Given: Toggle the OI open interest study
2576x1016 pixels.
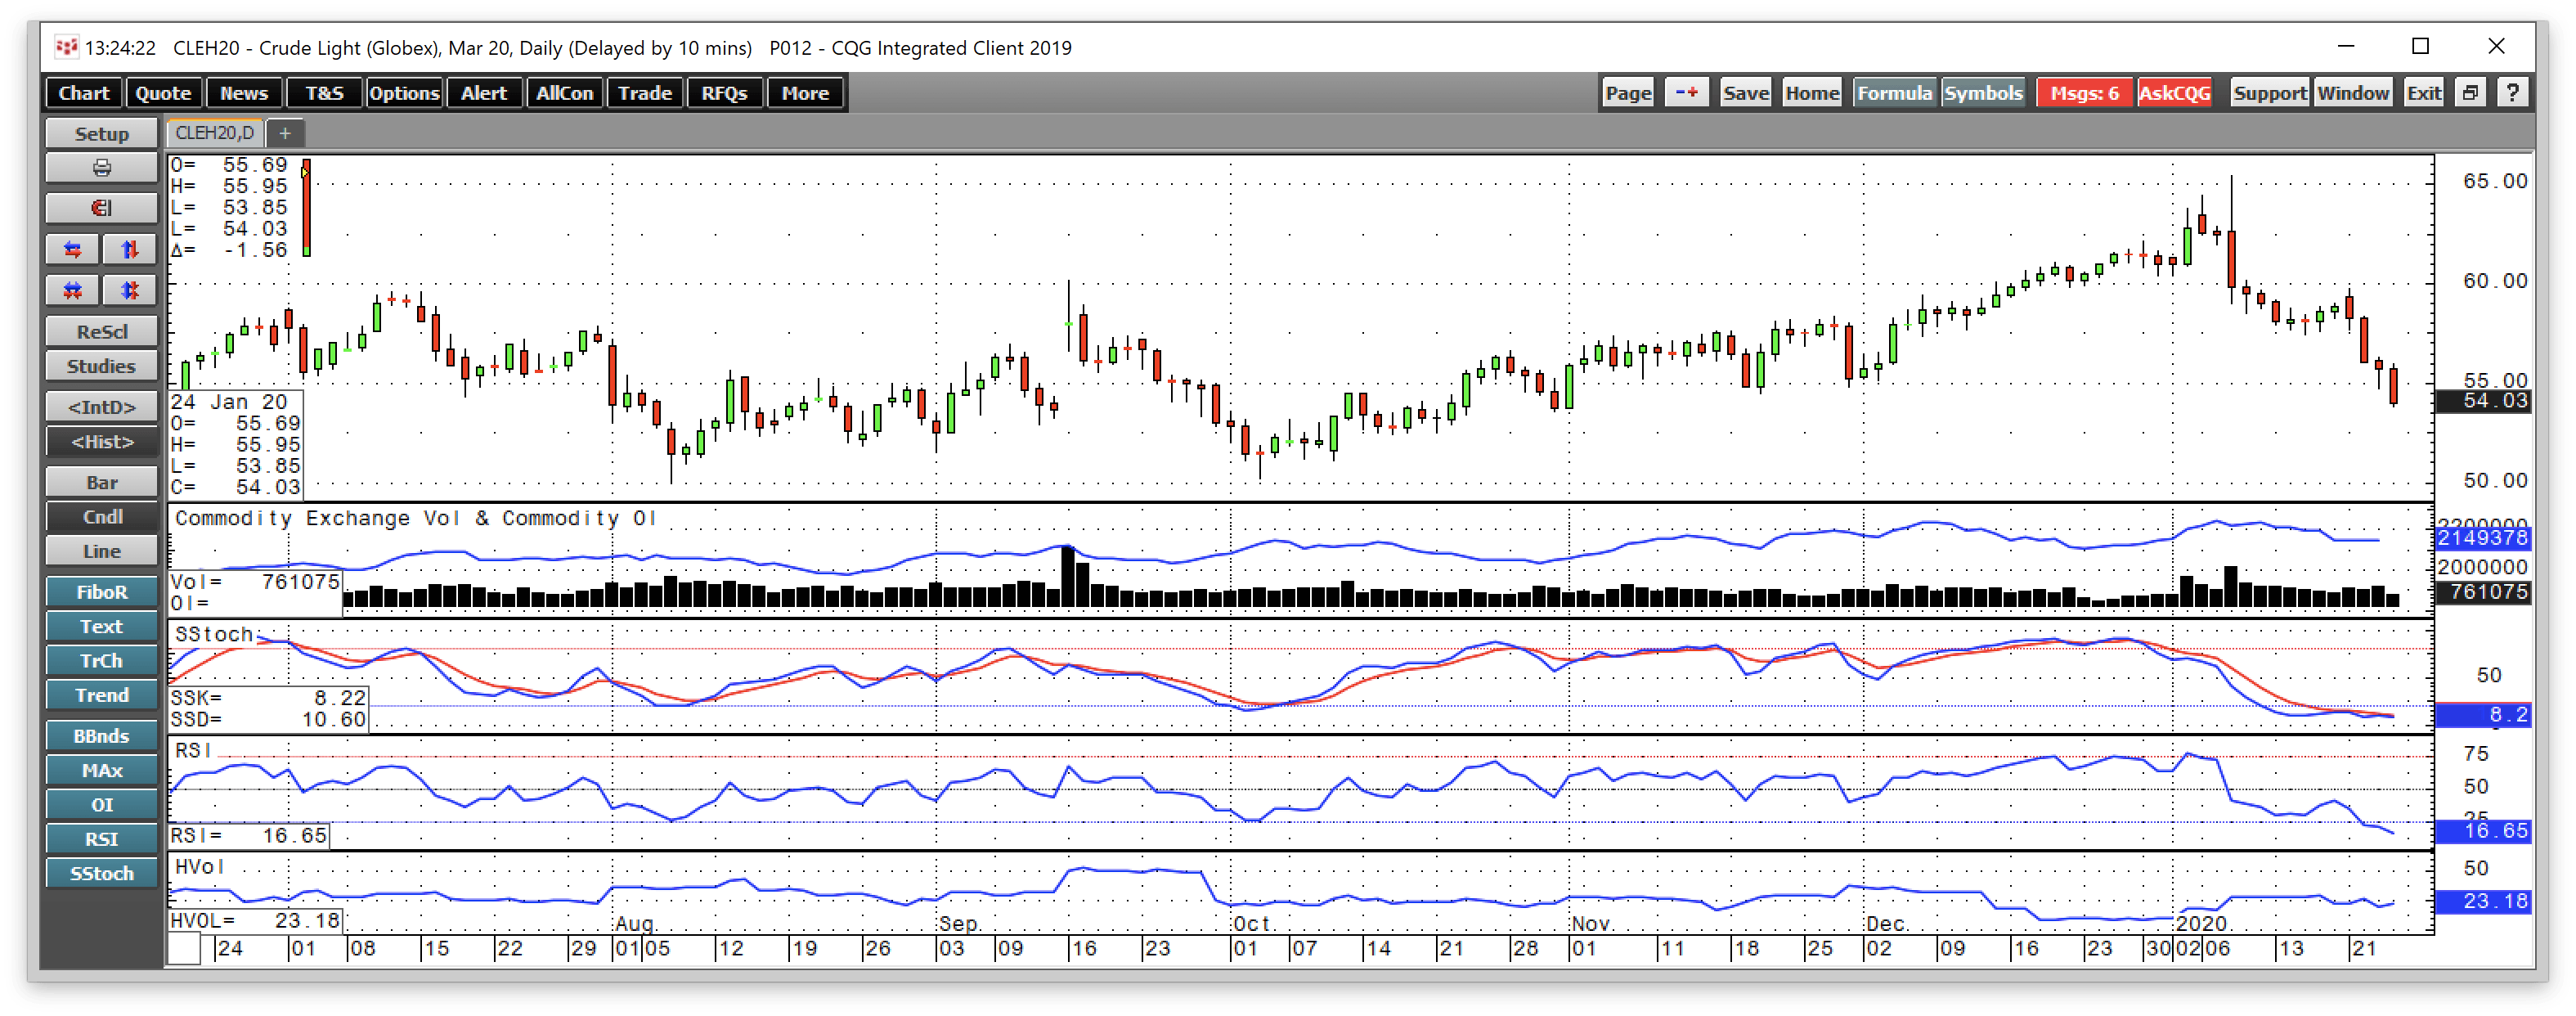Looking at the screenshot, I should (101, 805).
